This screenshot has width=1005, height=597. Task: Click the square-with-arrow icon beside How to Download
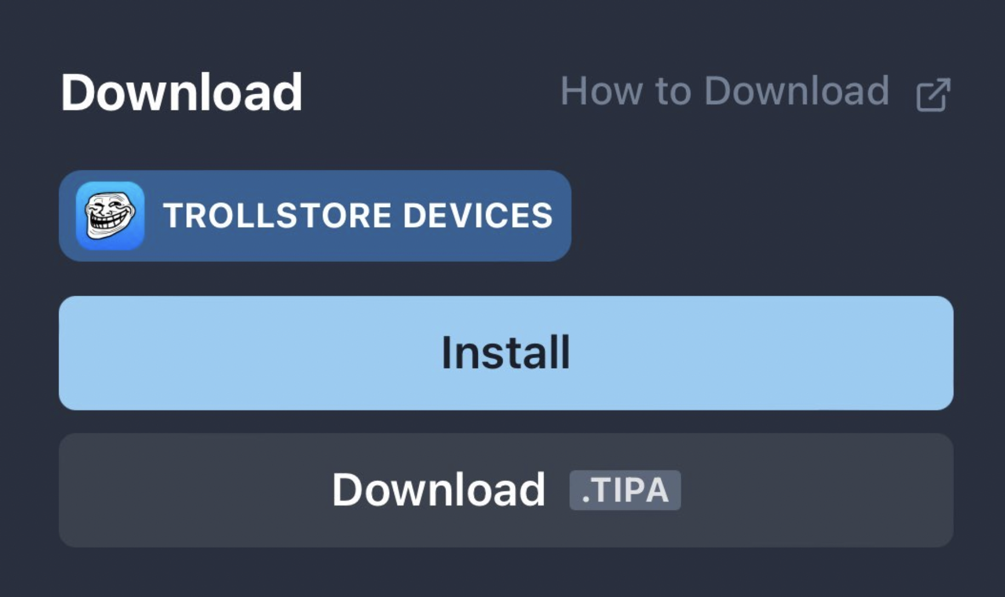click(933, 95)
